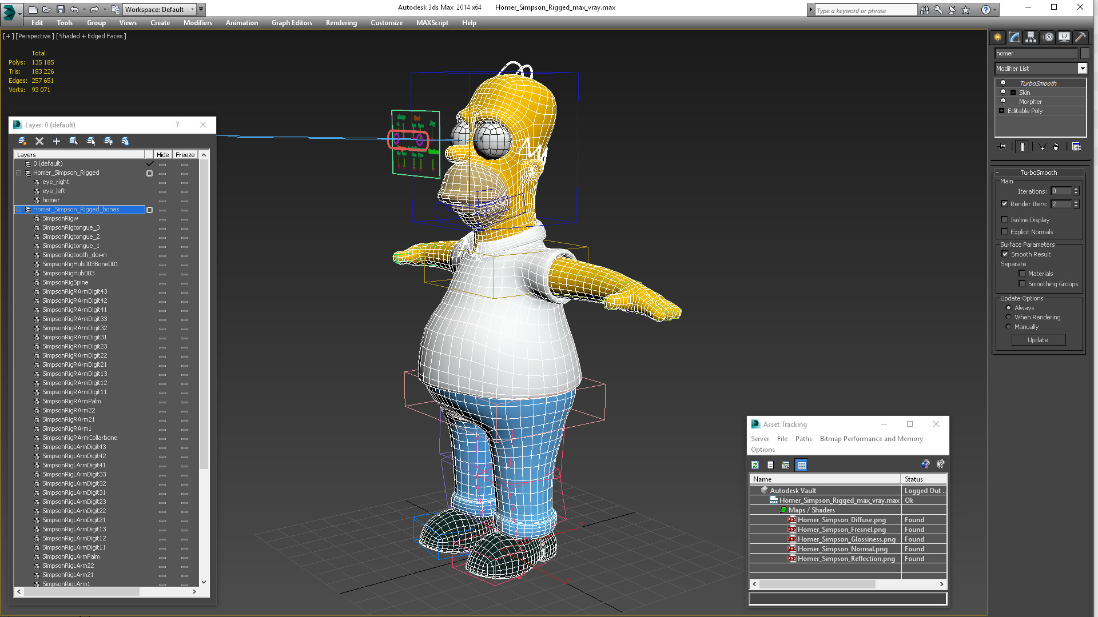The width and height of the screenshot is (1098, 617).
Task: Click the Redo arrow icon
Action: pos(94,9)
